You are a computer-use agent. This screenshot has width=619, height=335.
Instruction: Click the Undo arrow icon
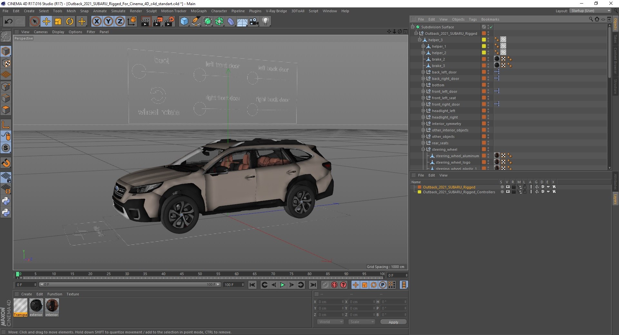pyautogui.click(x=9, y=22)
